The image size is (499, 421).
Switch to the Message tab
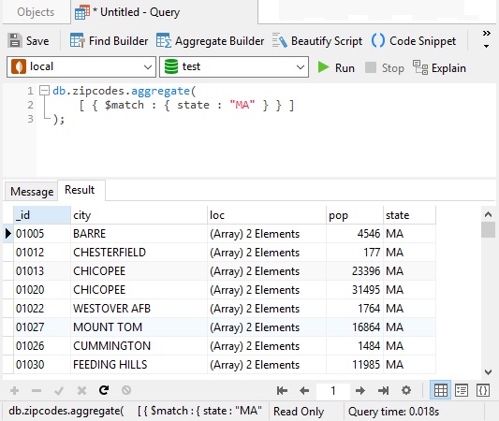click(32, 192)
